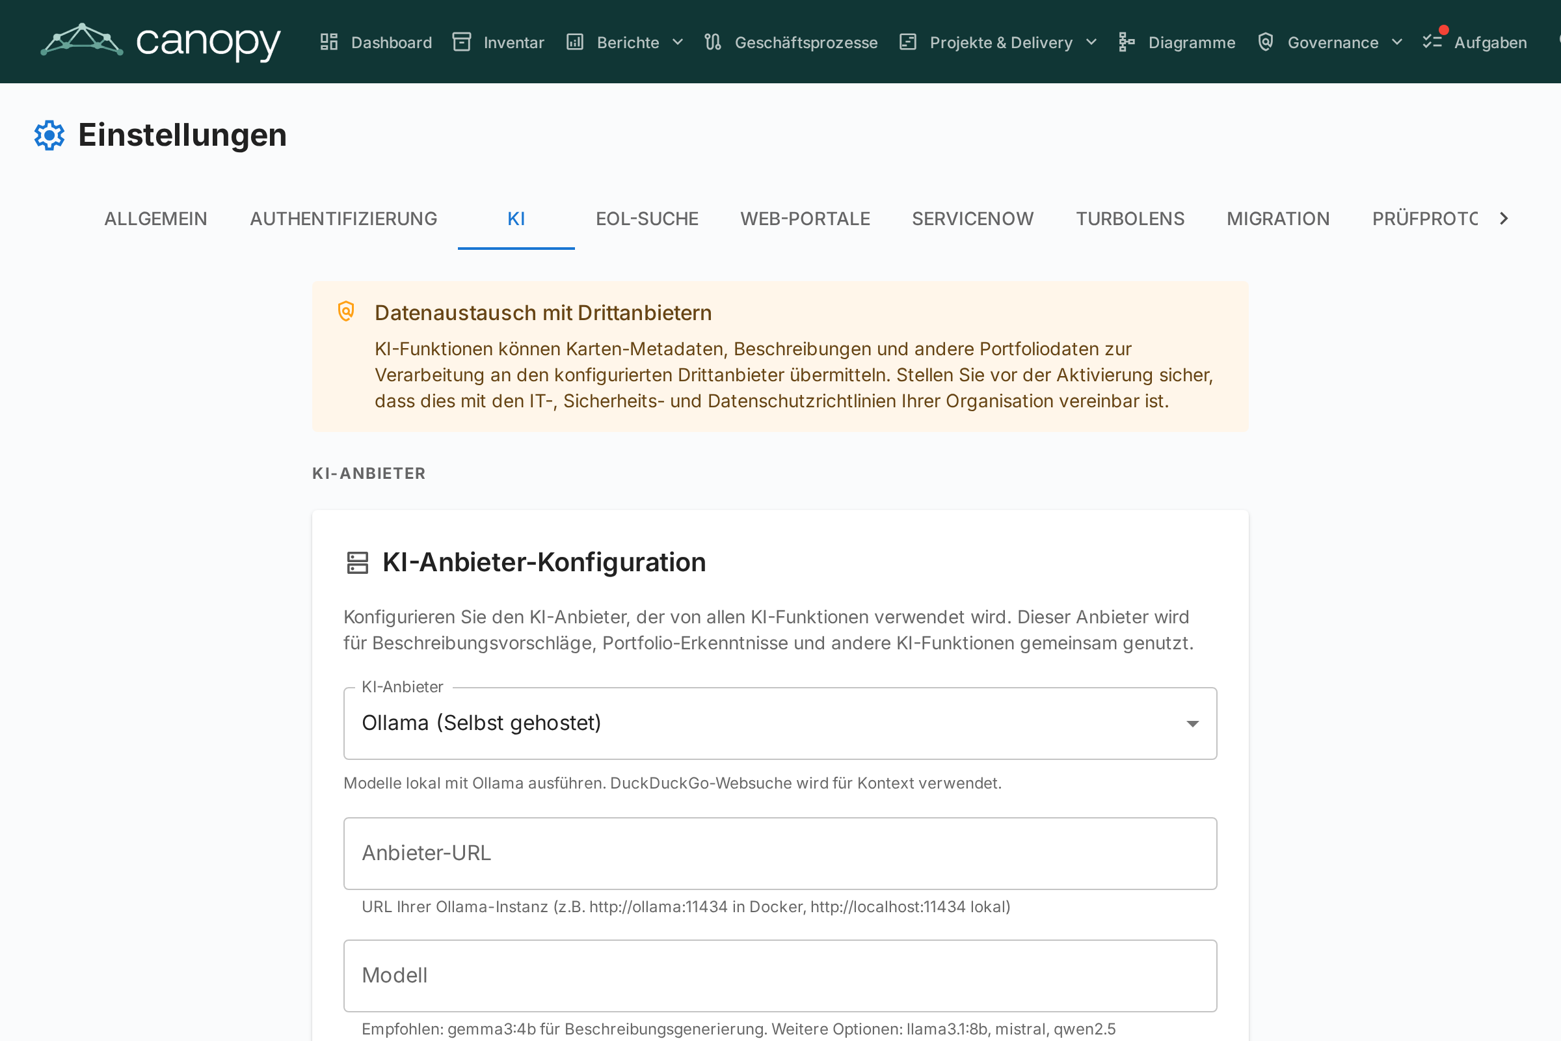Viewport: 1561px width, 1041px height.
Task: Navigate to Diagramme
Action: [x=1177, y=42]
